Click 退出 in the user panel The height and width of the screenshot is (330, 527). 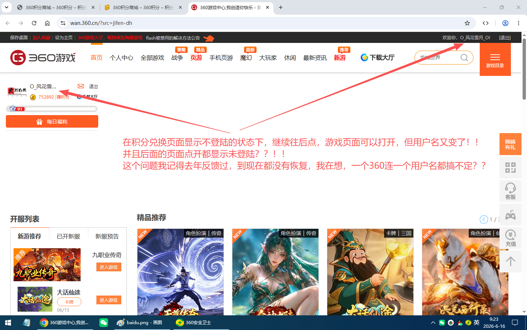tap(93, 87)
